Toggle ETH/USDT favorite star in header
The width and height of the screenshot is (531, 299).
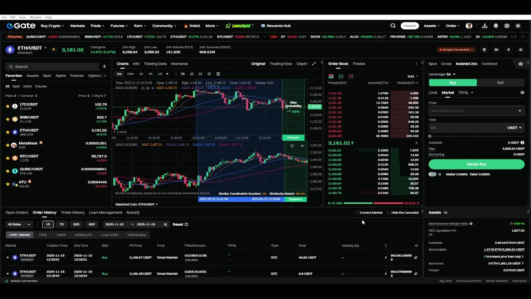coord(54,49)
